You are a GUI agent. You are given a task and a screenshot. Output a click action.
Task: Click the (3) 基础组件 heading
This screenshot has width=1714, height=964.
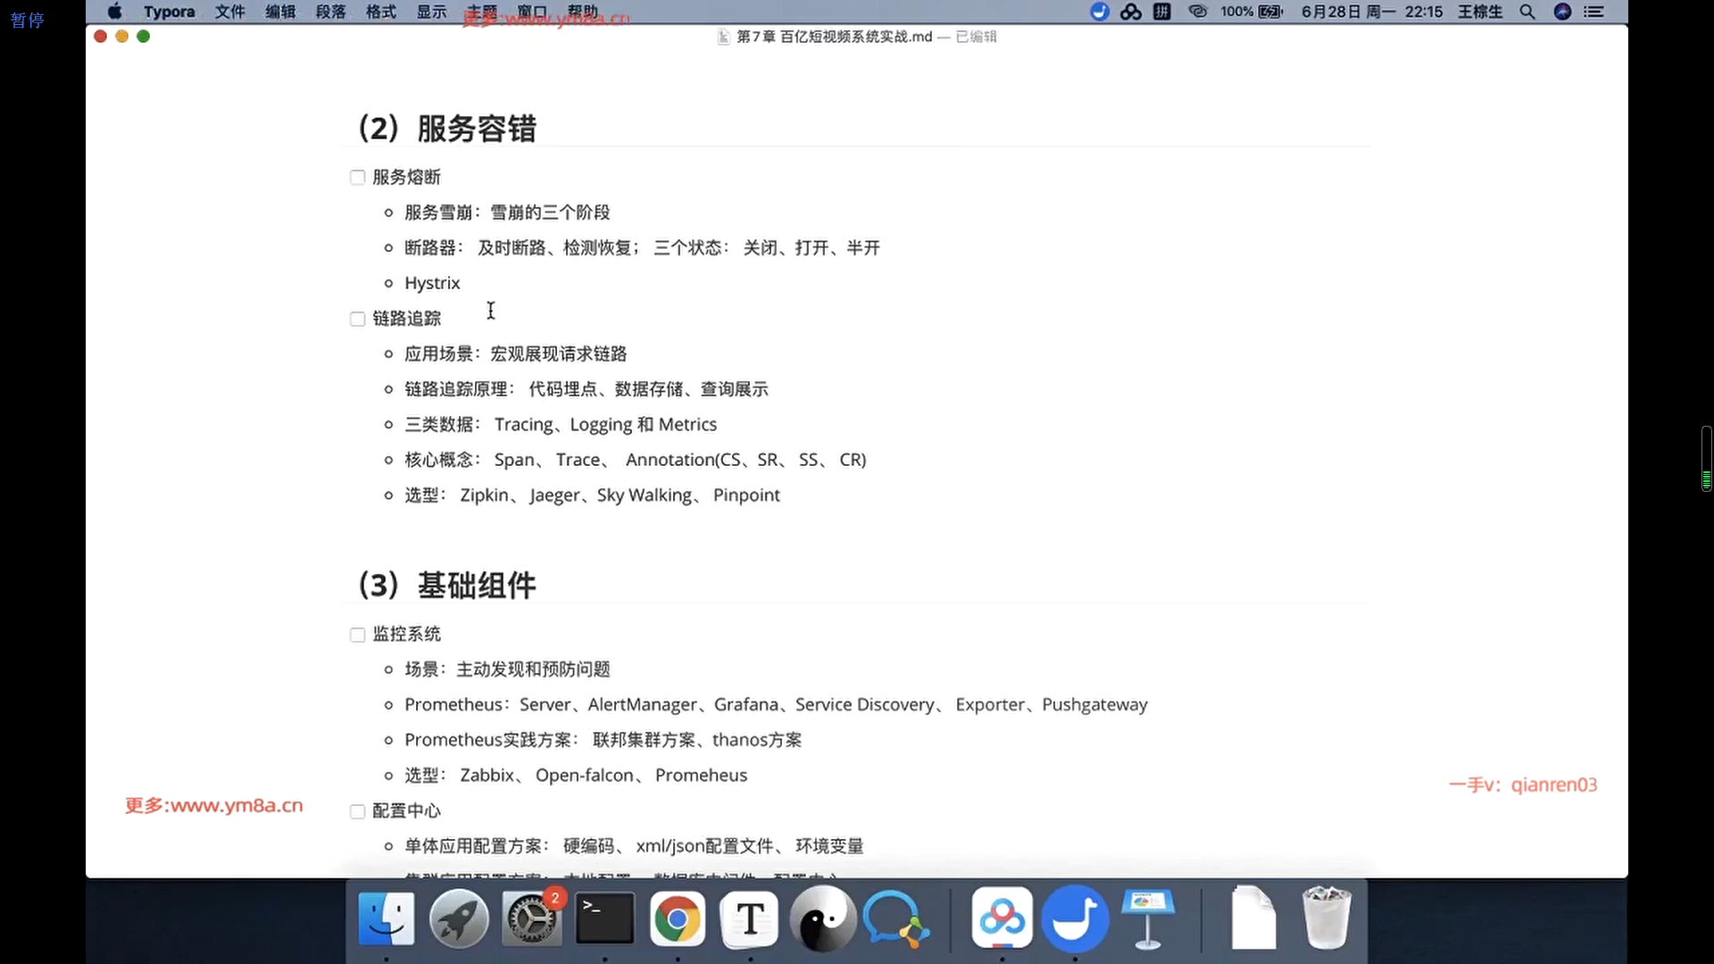pyautogui.click(x=447, y=586)
